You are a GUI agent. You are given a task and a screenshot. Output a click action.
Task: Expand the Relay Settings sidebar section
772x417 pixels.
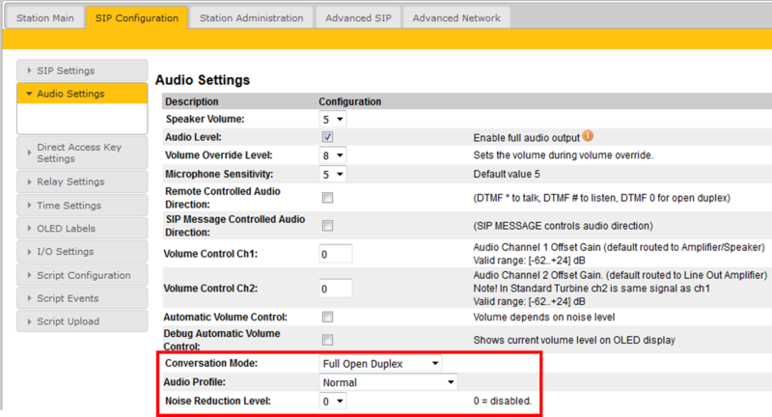(x=82, y=181)
